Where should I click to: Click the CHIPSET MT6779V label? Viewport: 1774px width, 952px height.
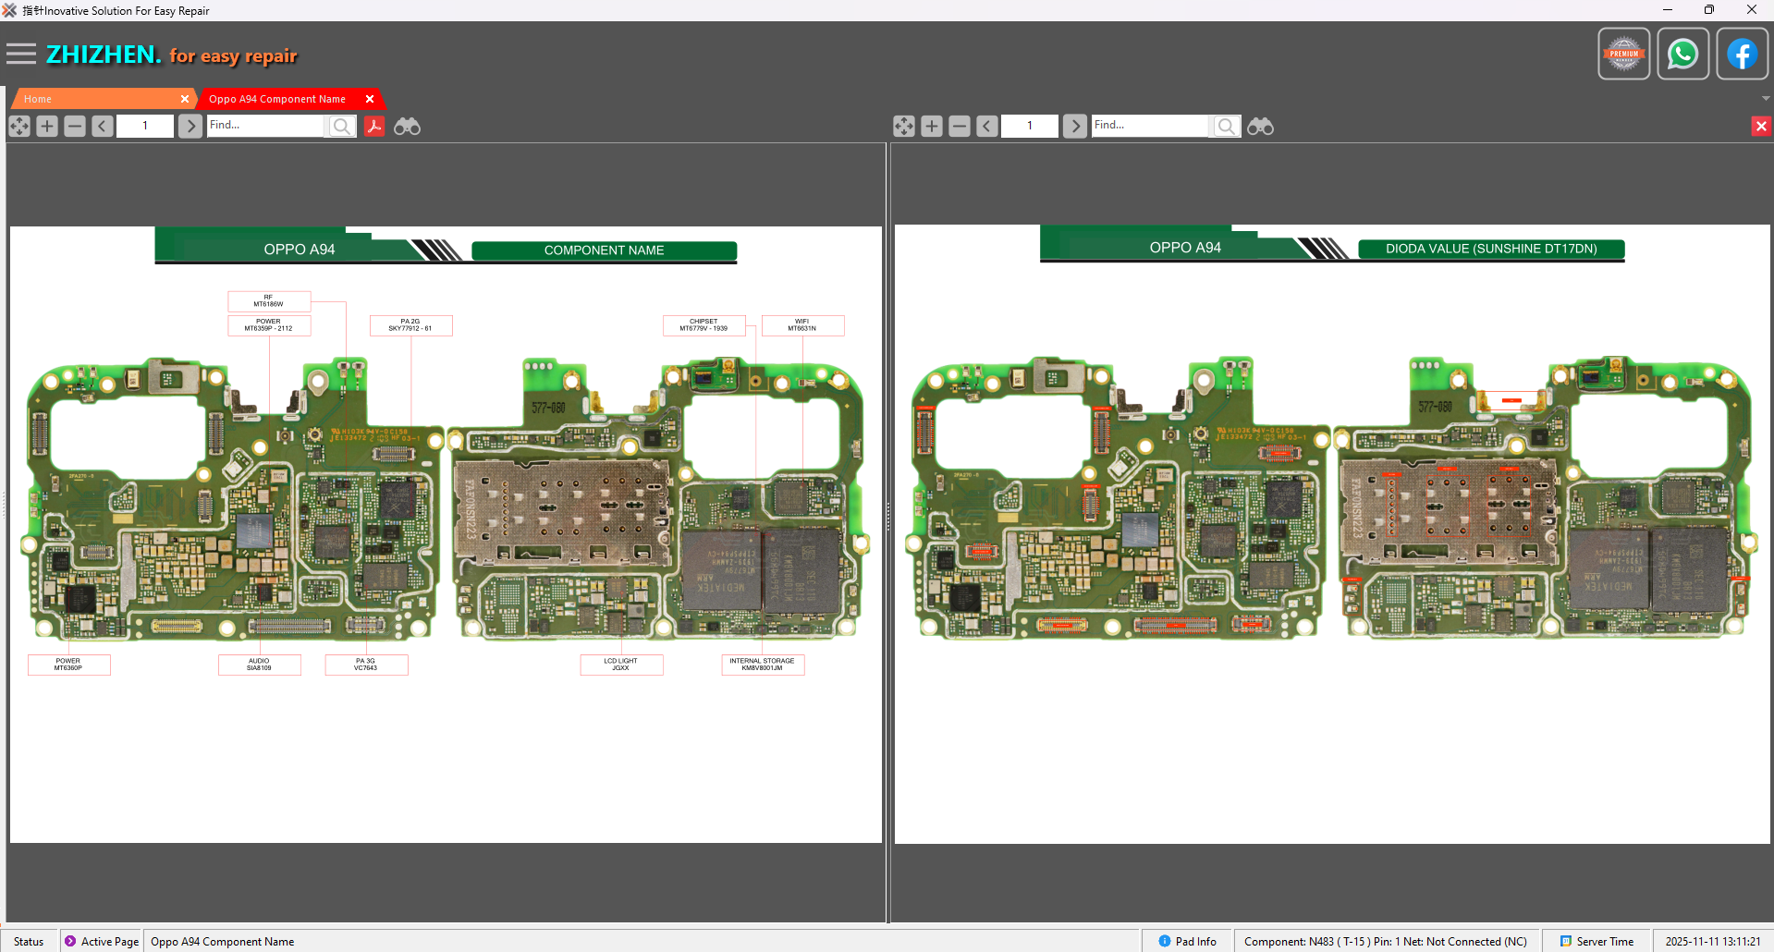(x=703, y=325)
